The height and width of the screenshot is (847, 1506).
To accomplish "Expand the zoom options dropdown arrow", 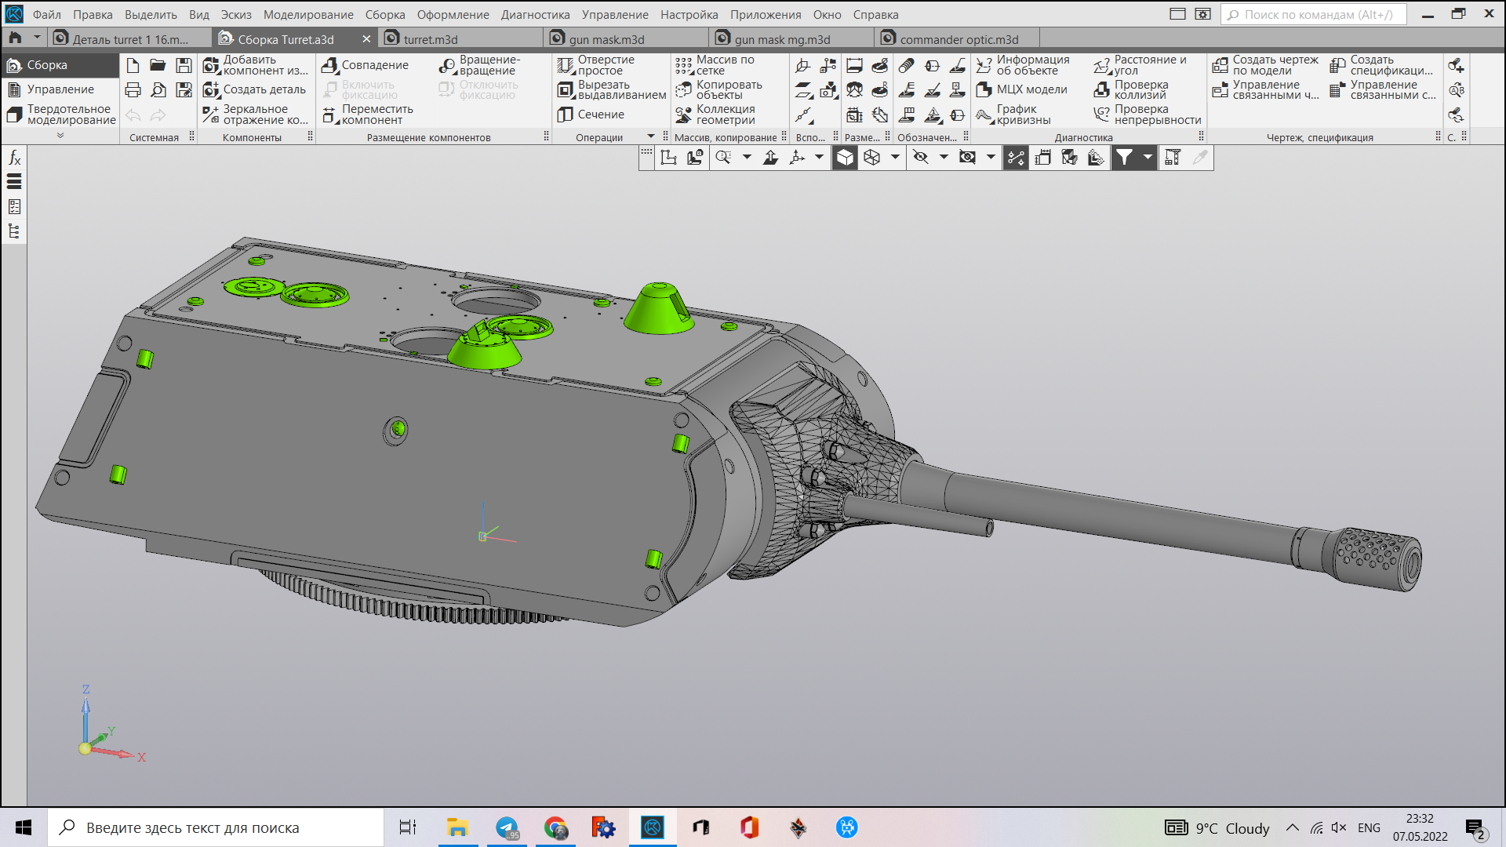I will (747, 158).
